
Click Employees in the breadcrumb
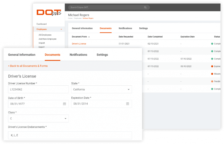78,18
